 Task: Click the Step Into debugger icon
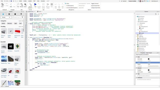point(56,4)
